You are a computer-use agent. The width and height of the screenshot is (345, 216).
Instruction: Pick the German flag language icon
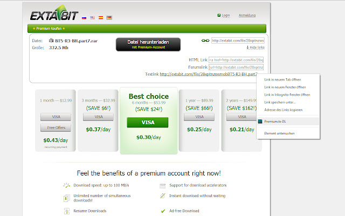(109, 18)
